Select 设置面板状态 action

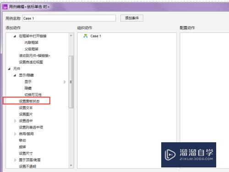coord(29,101)
